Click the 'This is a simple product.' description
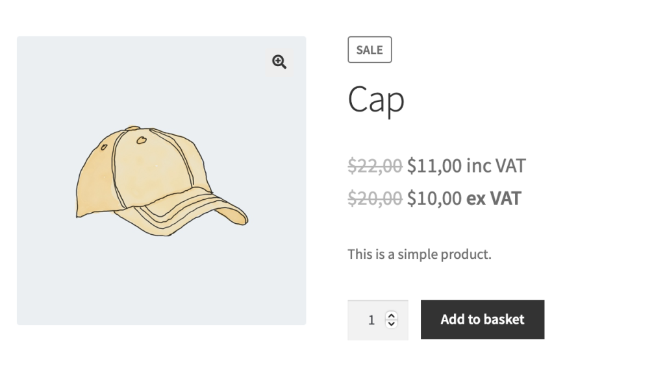Viewport: 665px width, 375px height. [420, 254]
